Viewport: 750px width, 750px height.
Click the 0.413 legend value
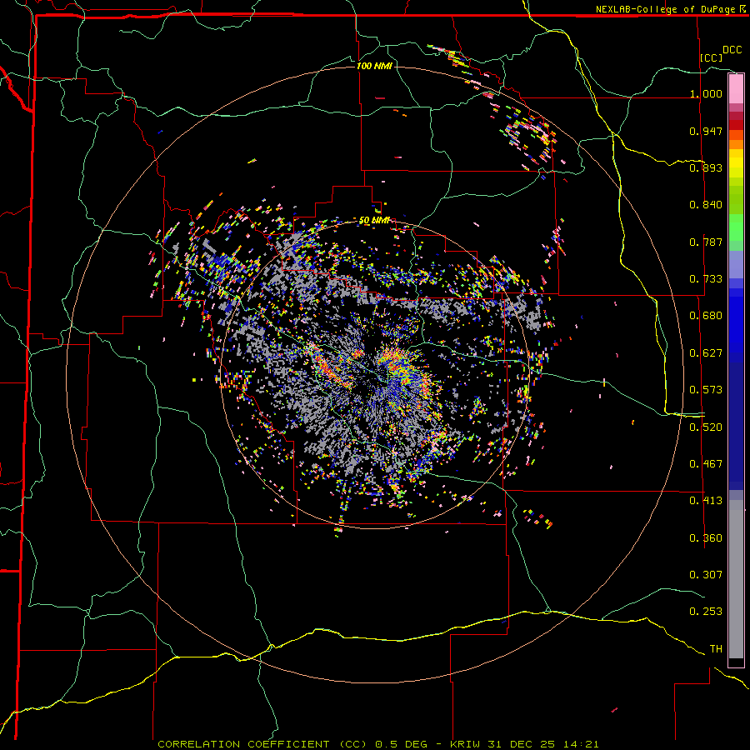706,501
